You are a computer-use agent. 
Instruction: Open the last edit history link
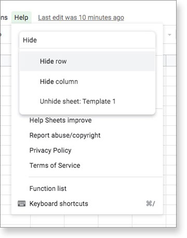pos(81,18)
